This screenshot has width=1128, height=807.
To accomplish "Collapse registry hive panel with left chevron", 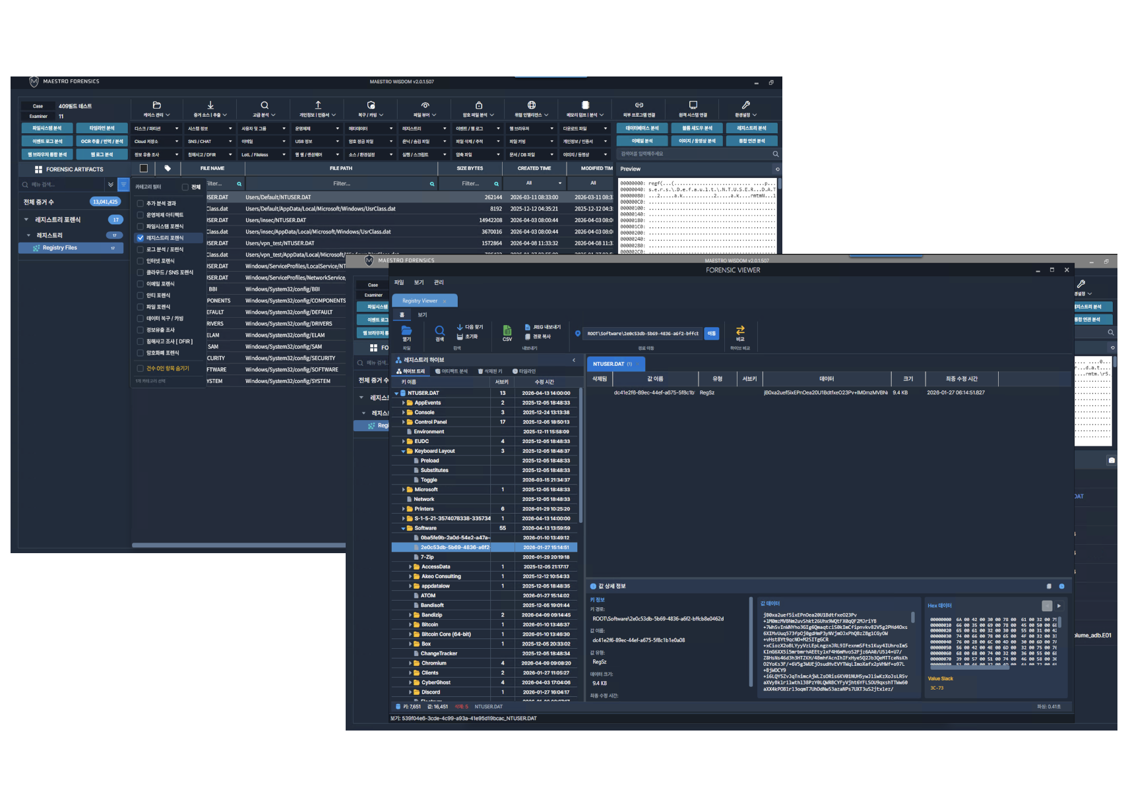I will (x=574, y=360).
